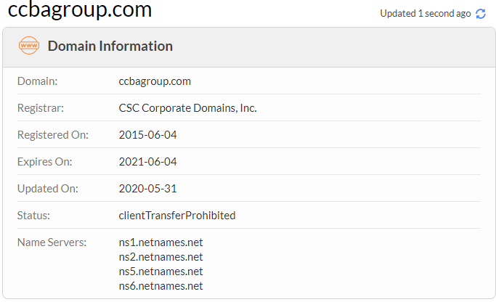Click the 'Updated 1 second ago' text
Image resolution: width=496 pixels, height=302 pixels.
point(425,14)
